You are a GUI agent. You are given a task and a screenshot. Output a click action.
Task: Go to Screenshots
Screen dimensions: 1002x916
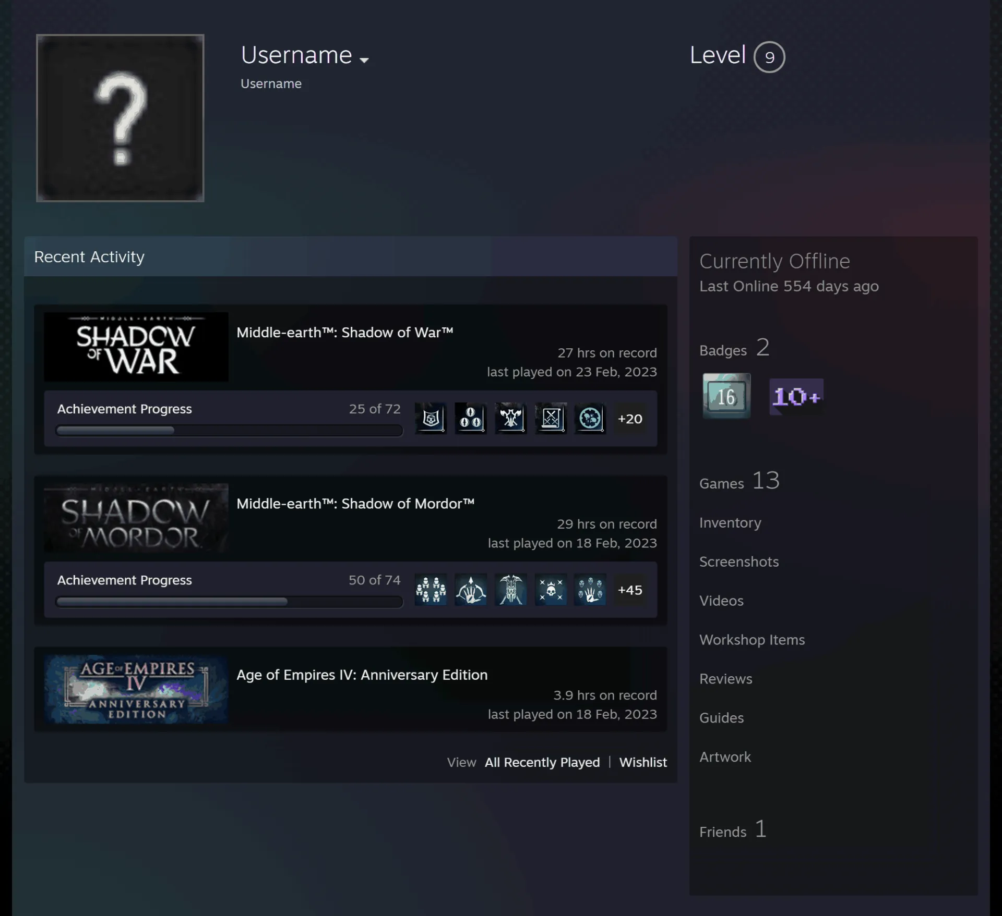[x=739, y=561]
